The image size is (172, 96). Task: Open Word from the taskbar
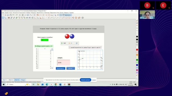60,85
